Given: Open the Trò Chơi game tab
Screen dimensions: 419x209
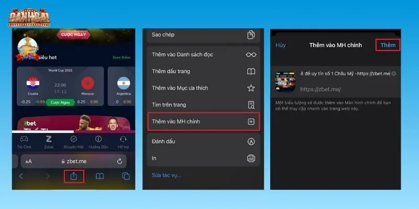Looking at the screenshot, I should [x=24, y=142].
